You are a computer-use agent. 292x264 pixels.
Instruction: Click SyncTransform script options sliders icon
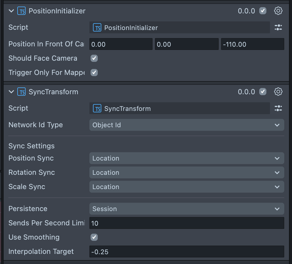[278, 109]
